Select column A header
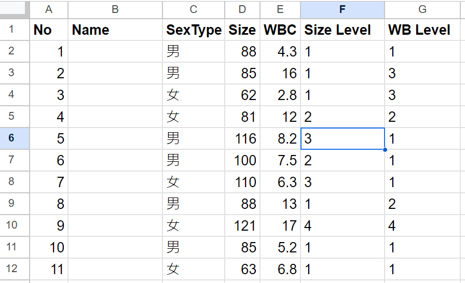 tap(49, 9)
